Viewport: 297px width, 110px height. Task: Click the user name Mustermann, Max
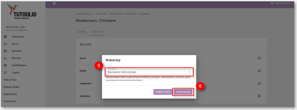pyautogui.click(x=16, y=27)
